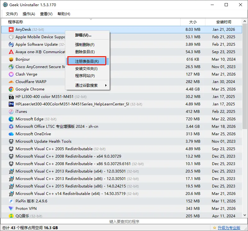
Task: Click the Cisco AnyConnect globe icon
Action: [x=11, y=67]
